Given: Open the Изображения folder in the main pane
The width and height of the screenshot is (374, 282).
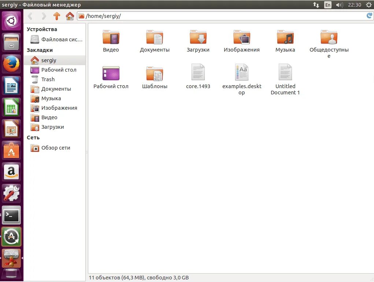Looking at the screenshot, I should pyautogui.click(x=242, y=41).
